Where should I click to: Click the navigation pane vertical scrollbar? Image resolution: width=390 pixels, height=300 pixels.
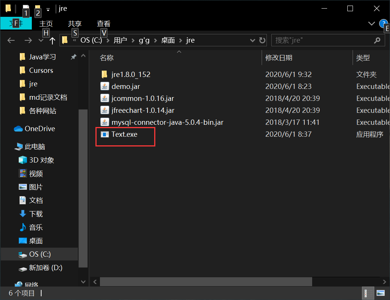tap(83, 188)
